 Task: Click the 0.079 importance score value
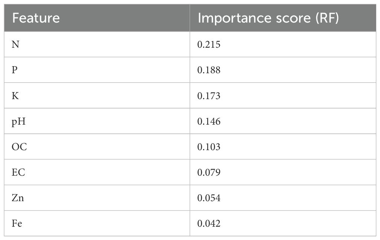[209, 172]
